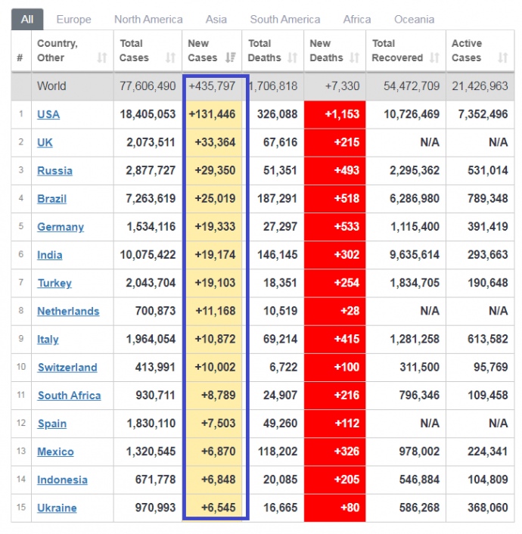Screen dimensions: 522x534
Task: Click the Switzerland link
Action: 67,368
